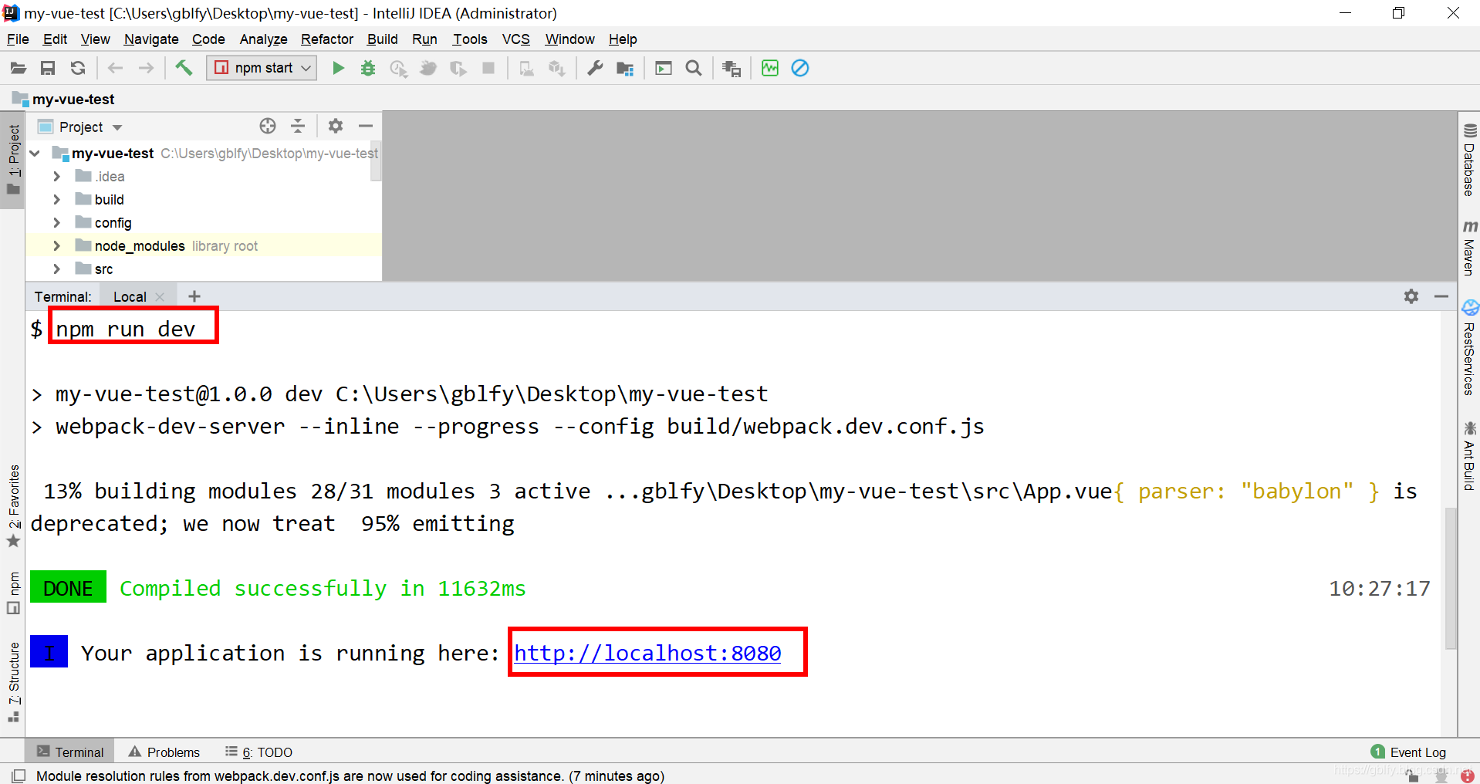Open Terminal panel gear settings

[x=1411, y=296]
